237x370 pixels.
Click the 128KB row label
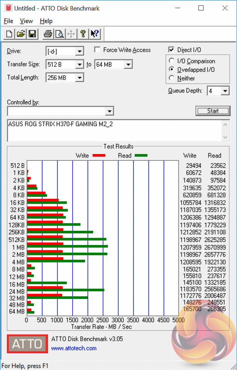pos(17,225)
